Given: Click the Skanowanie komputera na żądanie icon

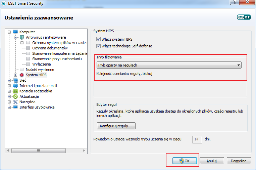Looking at the screenshot, I should coord(28,53).
